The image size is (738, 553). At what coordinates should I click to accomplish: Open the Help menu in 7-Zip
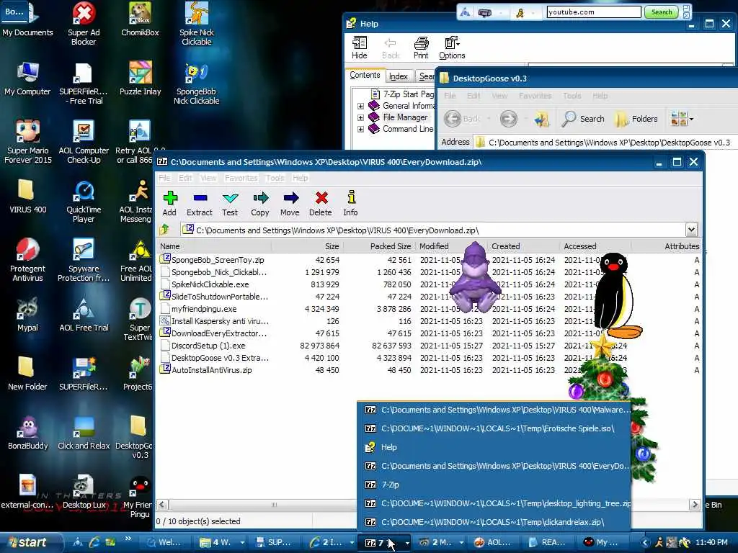pyautogui.click(x=301, y=178)
